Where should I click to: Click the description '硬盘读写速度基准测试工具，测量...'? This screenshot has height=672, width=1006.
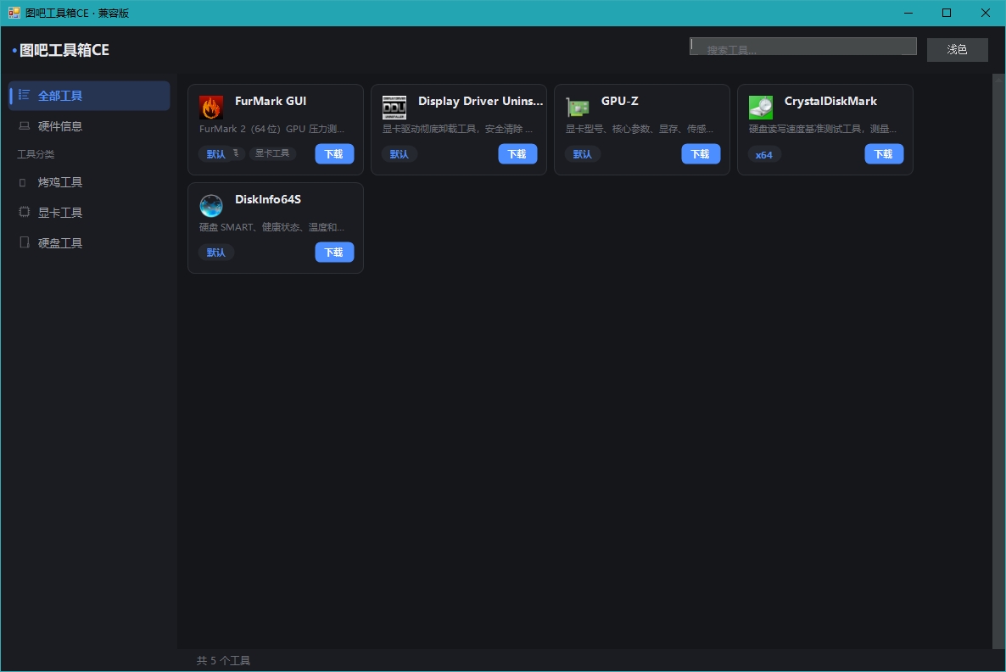pyautogui.click(x=823, y=129)
